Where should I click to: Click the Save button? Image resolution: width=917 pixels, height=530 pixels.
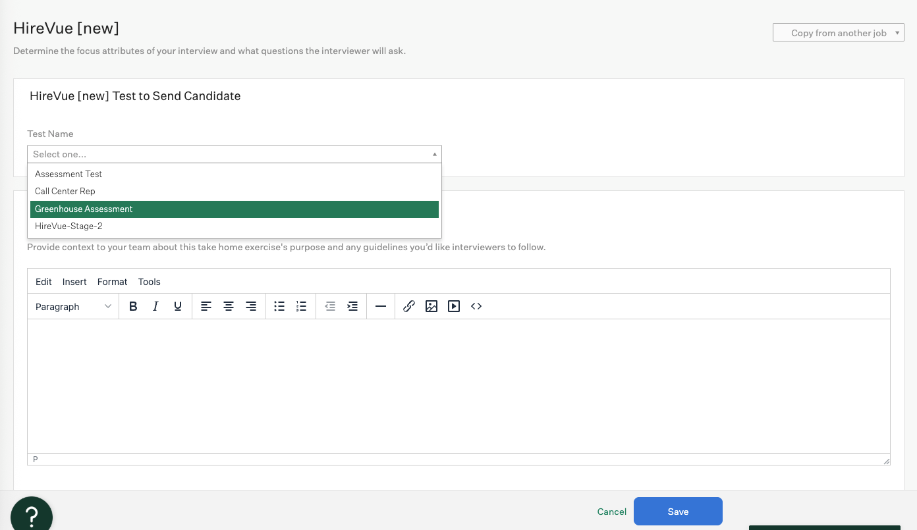pos(678,512)
